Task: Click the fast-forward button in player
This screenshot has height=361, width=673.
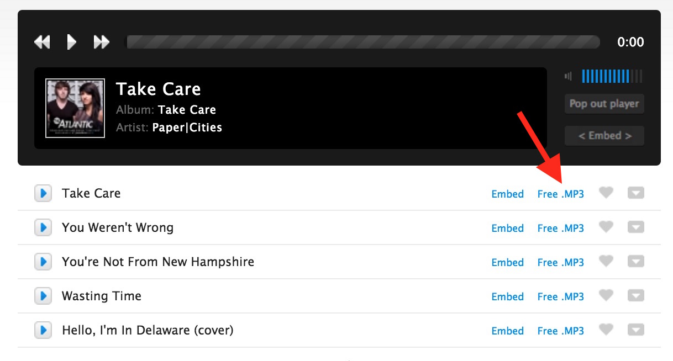Action: 102,42
